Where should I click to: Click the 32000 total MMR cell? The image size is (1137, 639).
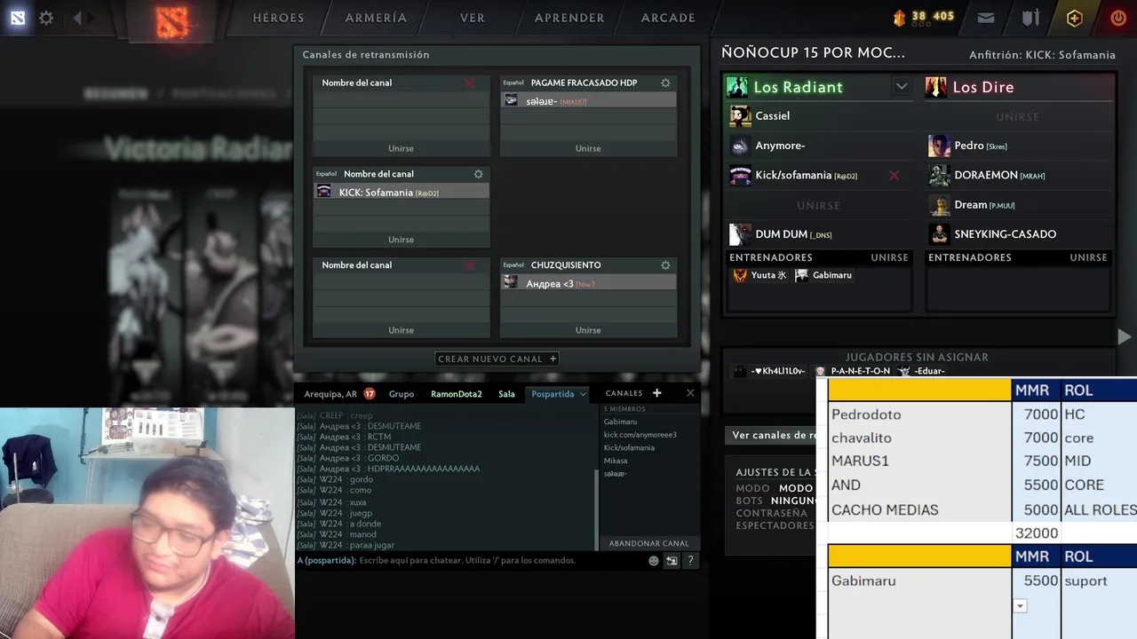coord(1036,533)
